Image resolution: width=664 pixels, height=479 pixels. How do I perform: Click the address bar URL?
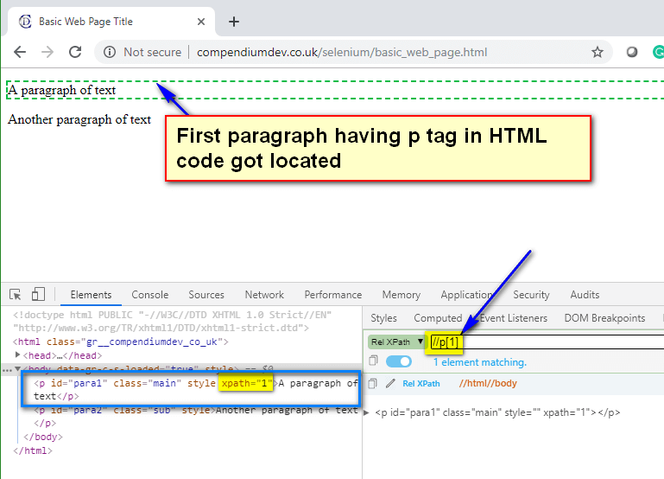[342, 52]
